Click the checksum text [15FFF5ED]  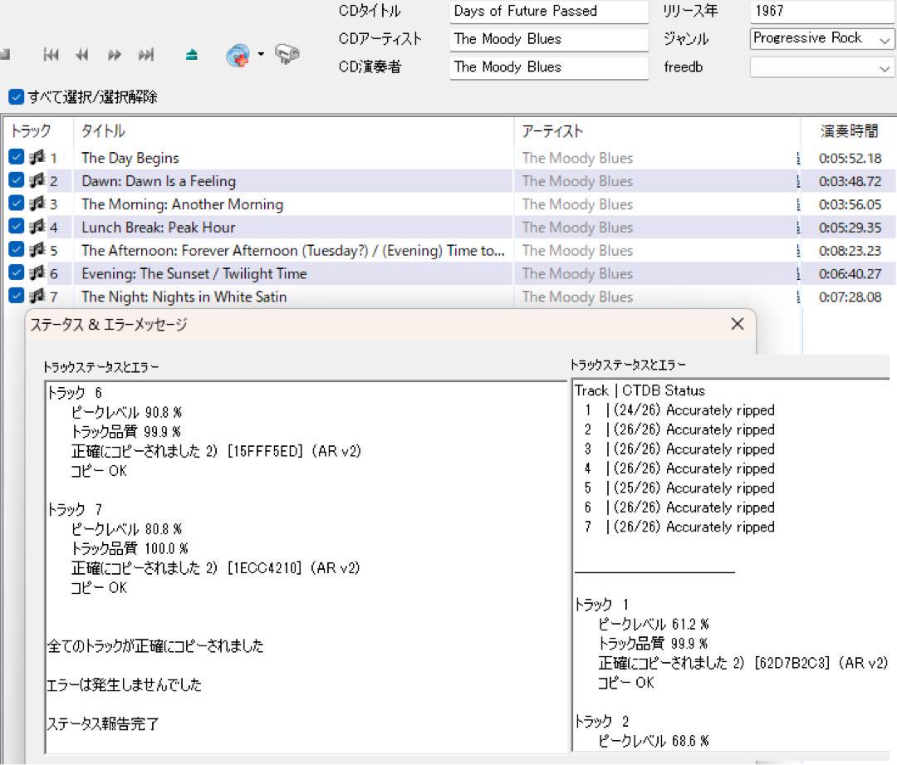[265, 452]
